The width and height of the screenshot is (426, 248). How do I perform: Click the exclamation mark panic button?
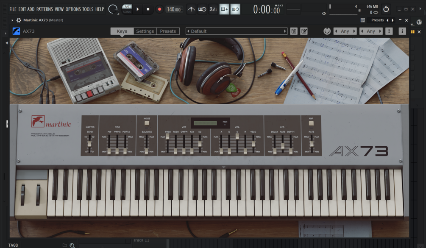pyautogui.click(x=389, y=31)
